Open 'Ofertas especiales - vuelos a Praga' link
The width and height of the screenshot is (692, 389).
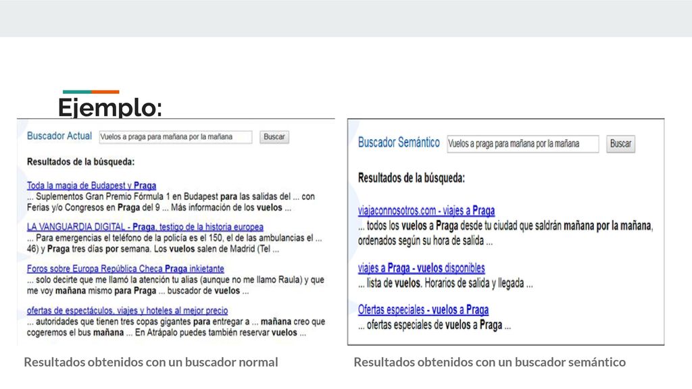coord(423,309)
